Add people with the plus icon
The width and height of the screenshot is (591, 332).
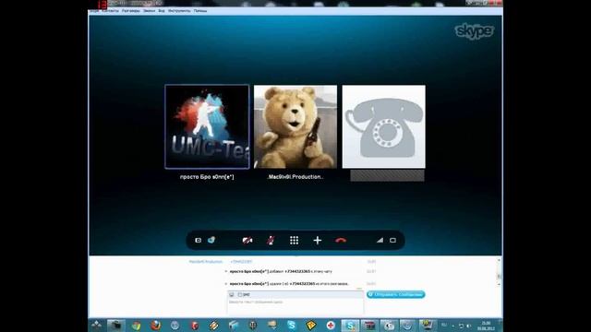click(318, 240)
